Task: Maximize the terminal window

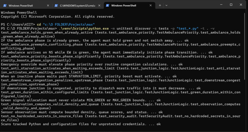Action: coord(231,5)
